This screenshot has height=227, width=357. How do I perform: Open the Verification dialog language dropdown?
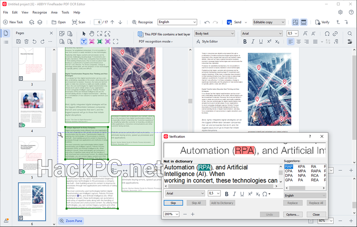[305, 195]
